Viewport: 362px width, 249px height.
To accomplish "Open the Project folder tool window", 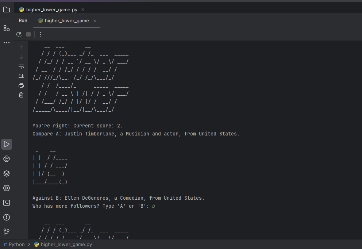I will click(7, 9).
